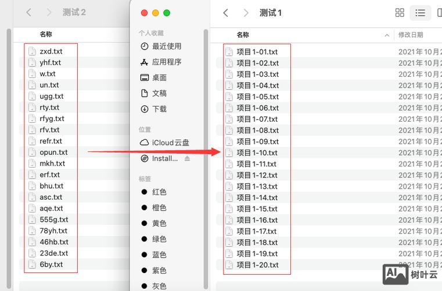Go forward in the 测试1 window

pyautogui.click(x=246, y=13)
